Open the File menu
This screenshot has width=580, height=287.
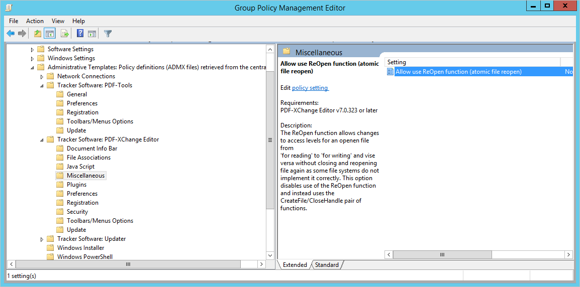[x=14, y=21]
